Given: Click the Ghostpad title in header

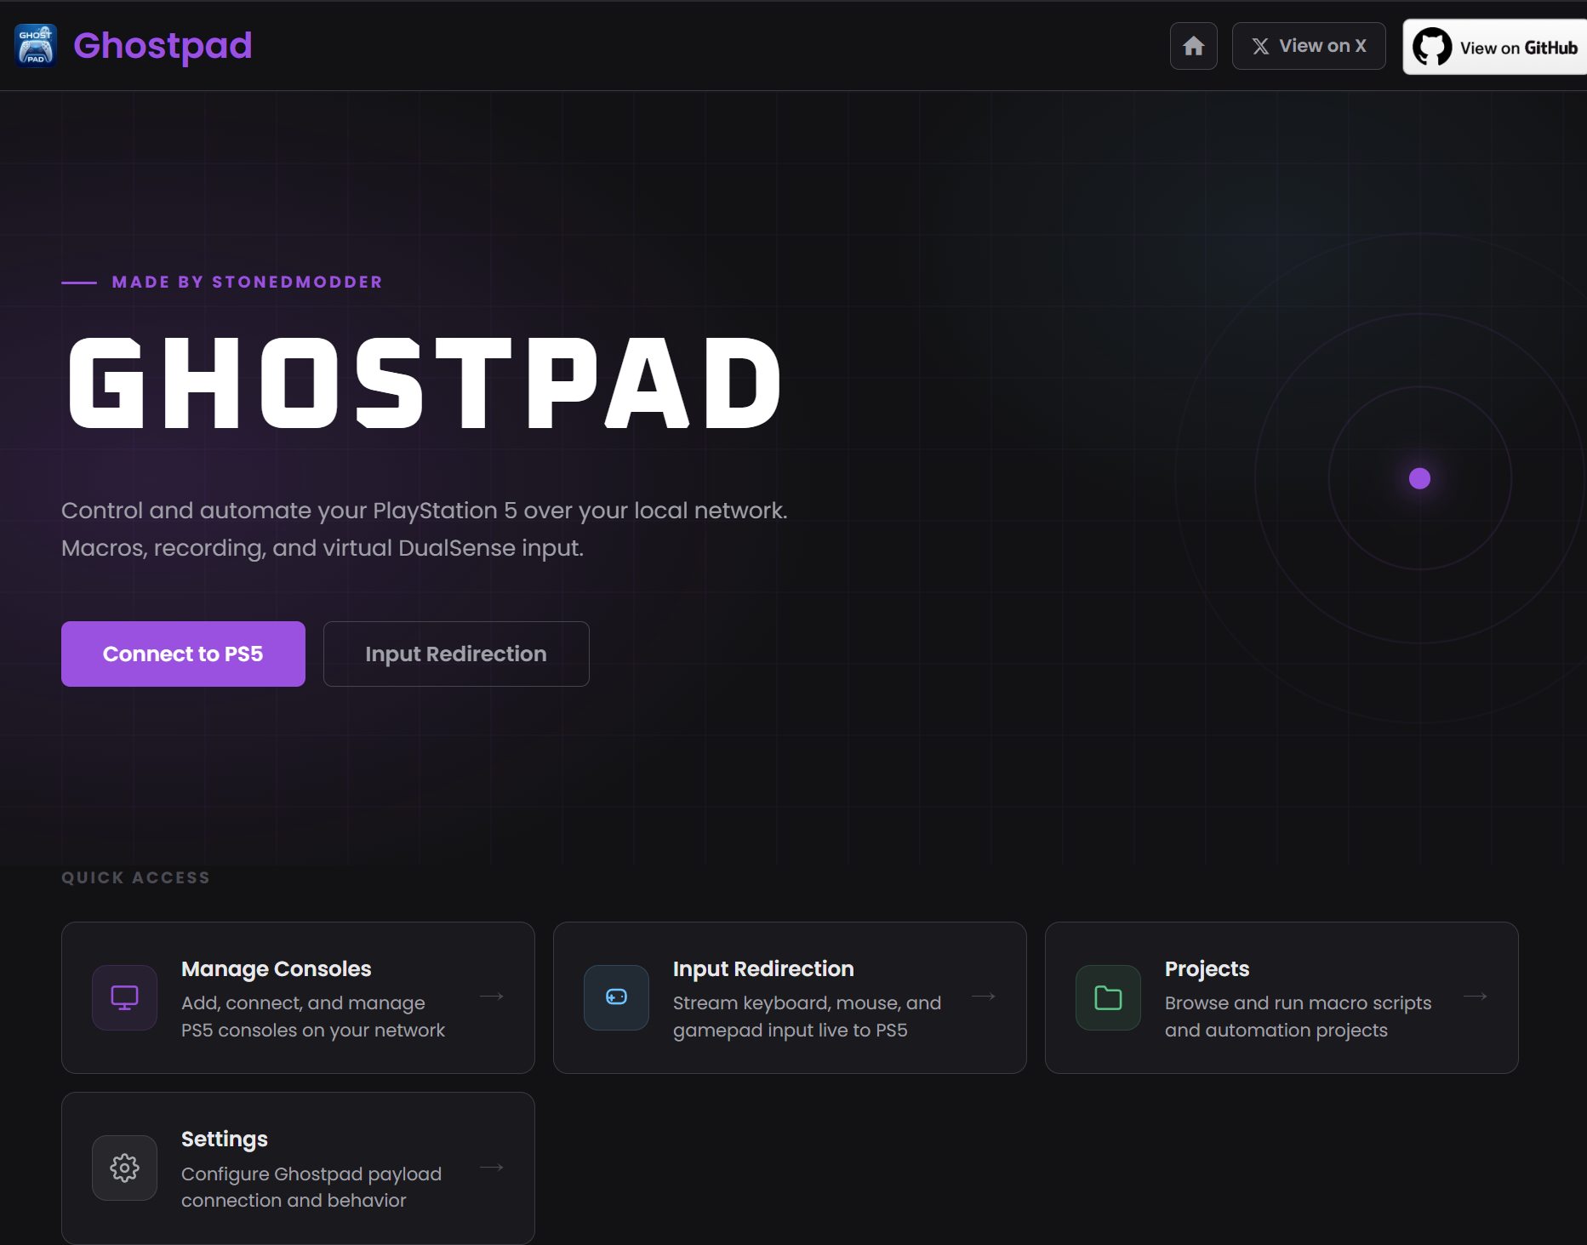Looking at the screenshot, I should click(x=163, y=45).
